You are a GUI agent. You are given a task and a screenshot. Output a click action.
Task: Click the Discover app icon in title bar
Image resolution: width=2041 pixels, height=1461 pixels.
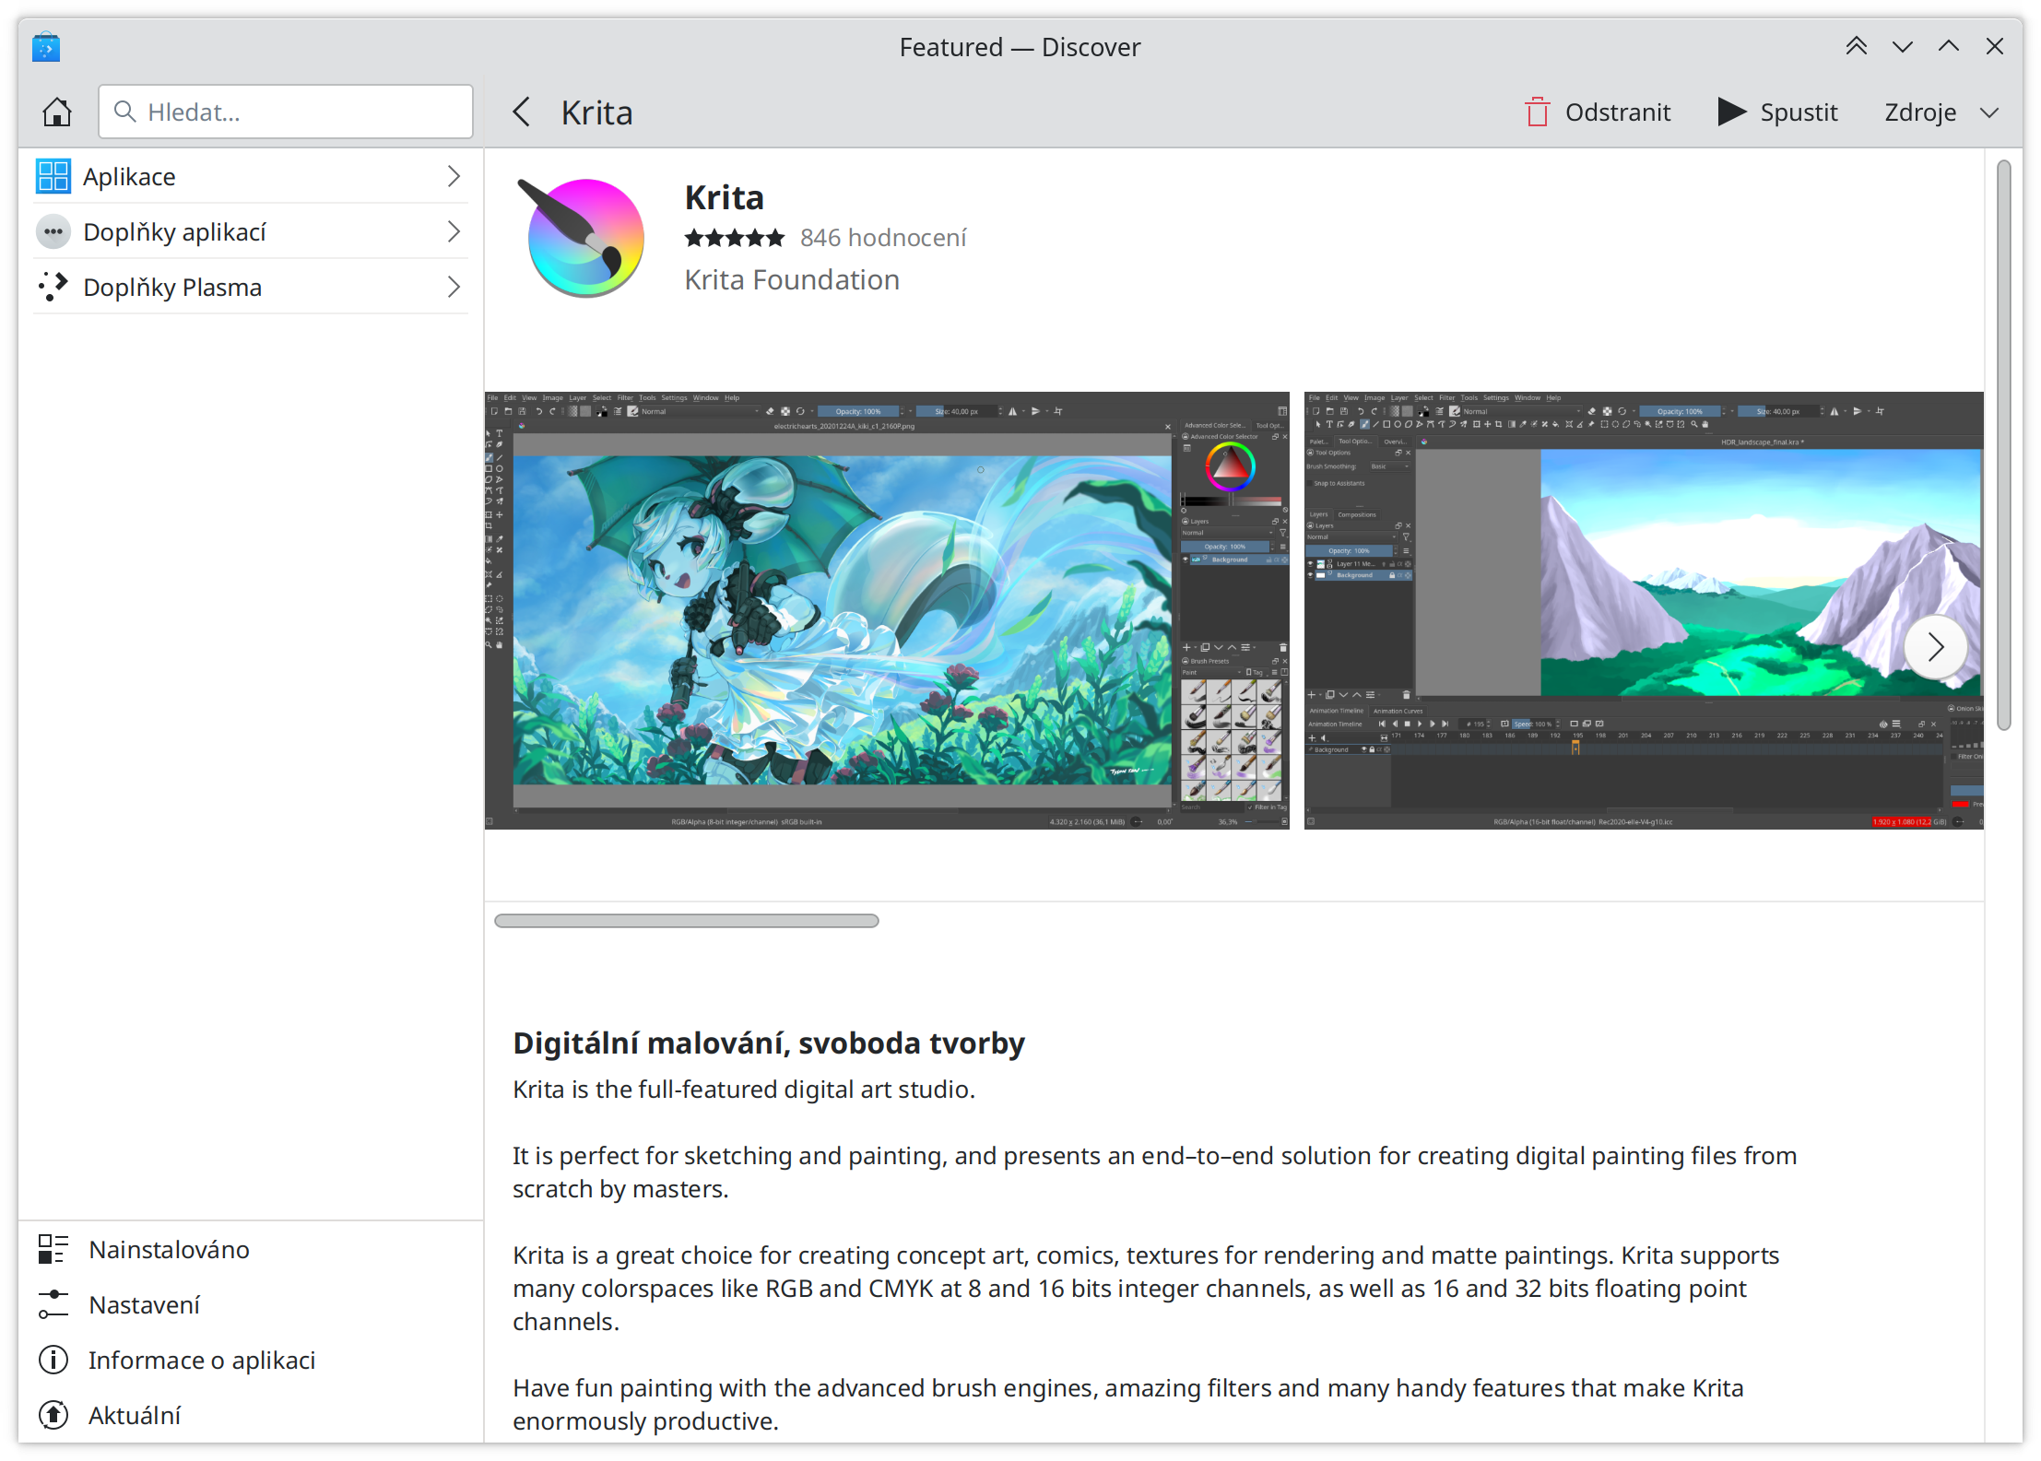point(46,47)
